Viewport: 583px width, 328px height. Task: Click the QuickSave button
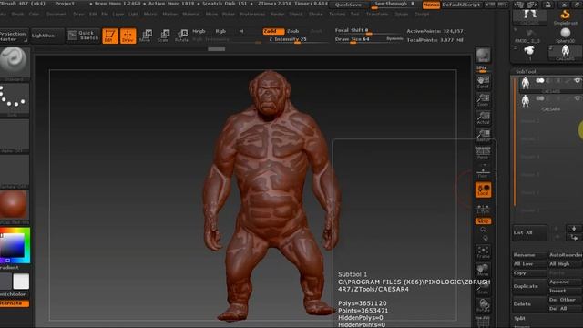[x=348, y=5]
